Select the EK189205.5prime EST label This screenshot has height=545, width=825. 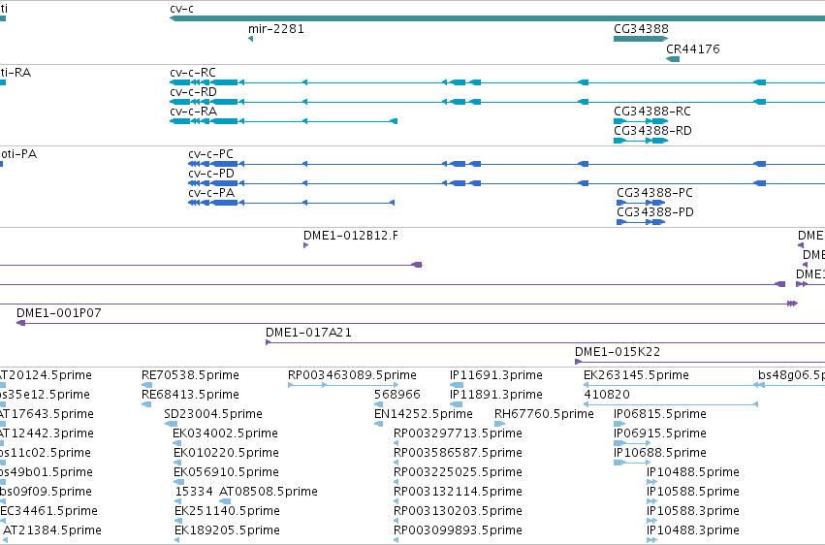227,530
